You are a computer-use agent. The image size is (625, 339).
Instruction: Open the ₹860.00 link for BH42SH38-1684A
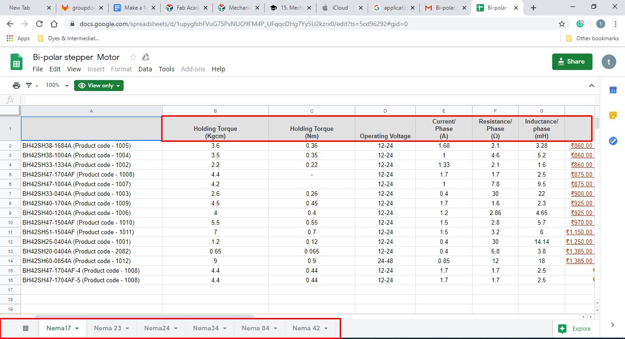[x=582, y=145]
